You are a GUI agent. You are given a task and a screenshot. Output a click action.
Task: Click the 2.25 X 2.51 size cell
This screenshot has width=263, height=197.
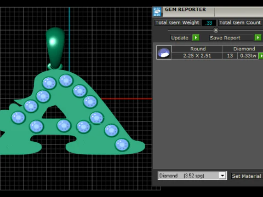pos(197,56)
